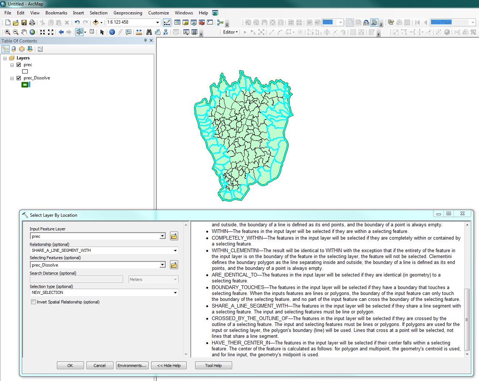Screen dimensions: 479x381
Task: Close the Table Of Contents panel
Action: (151, 41)
